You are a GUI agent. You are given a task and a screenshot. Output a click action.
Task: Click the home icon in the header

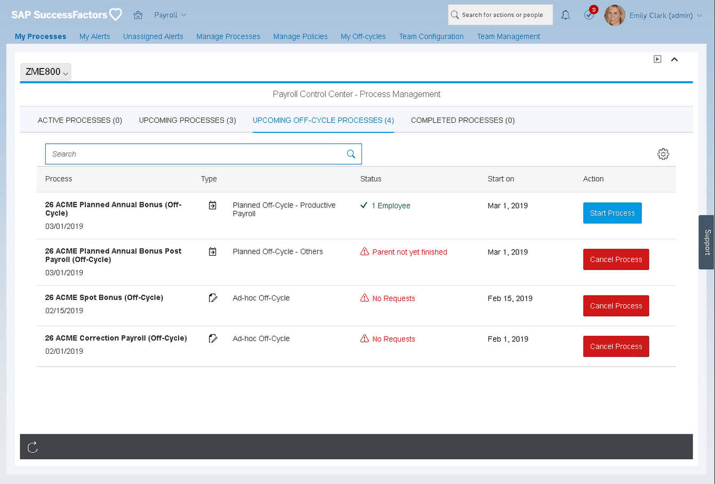click(x=138, y=14)
